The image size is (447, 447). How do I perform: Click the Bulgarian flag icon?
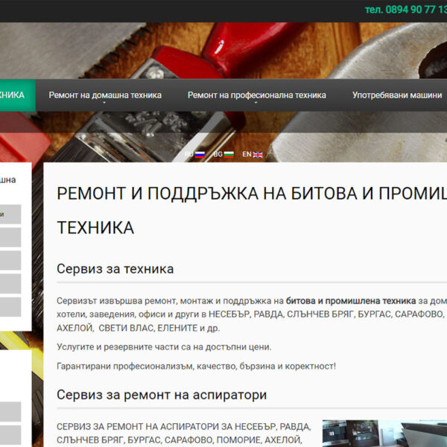(229, 154)
